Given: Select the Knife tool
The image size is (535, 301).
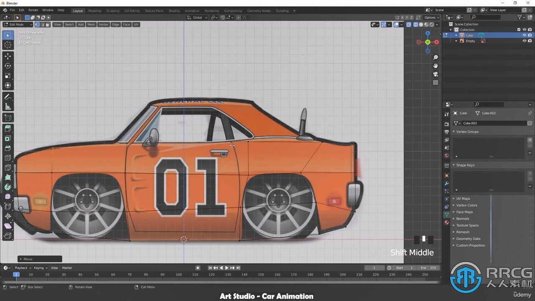Looking at the screenshot, I should [8, 168].
